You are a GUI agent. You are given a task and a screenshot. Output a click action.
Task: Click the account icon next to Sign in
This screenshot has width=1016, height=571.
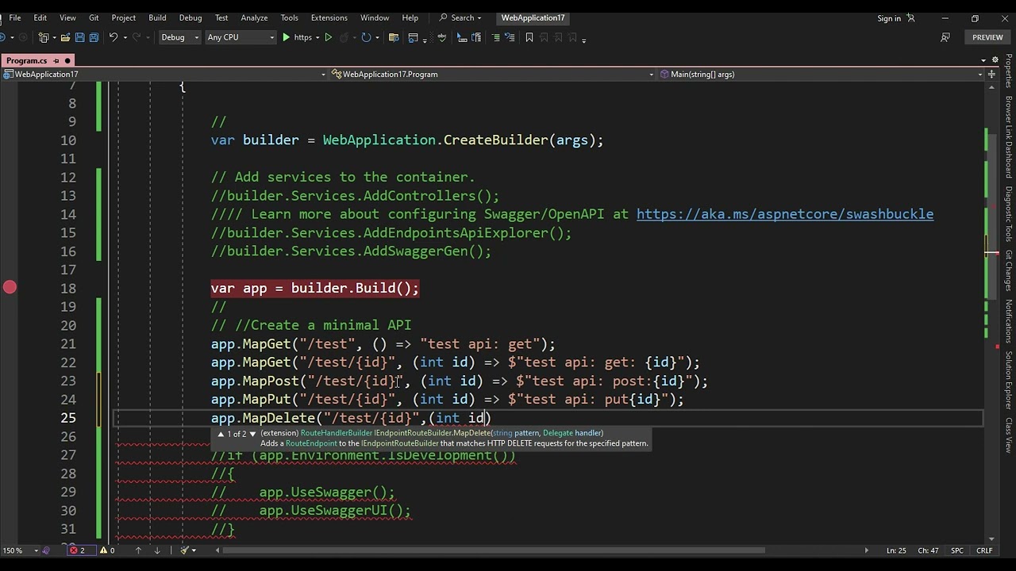point(911,17)
